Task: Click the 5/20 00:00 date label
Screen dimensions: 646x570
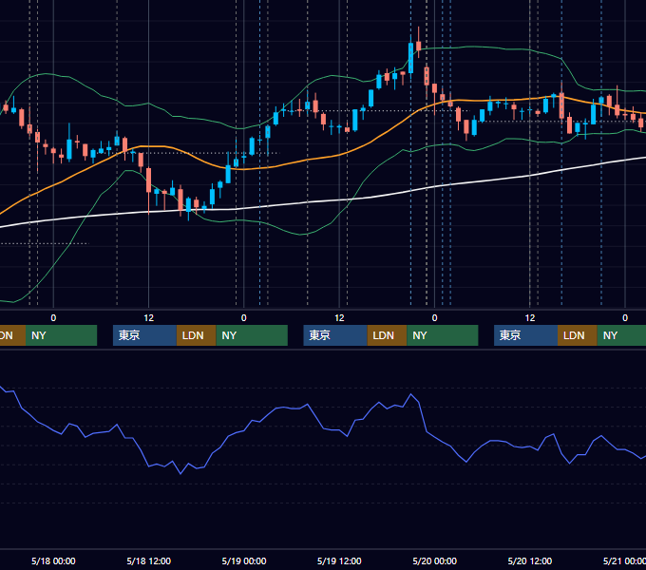Action: point(435,560)
